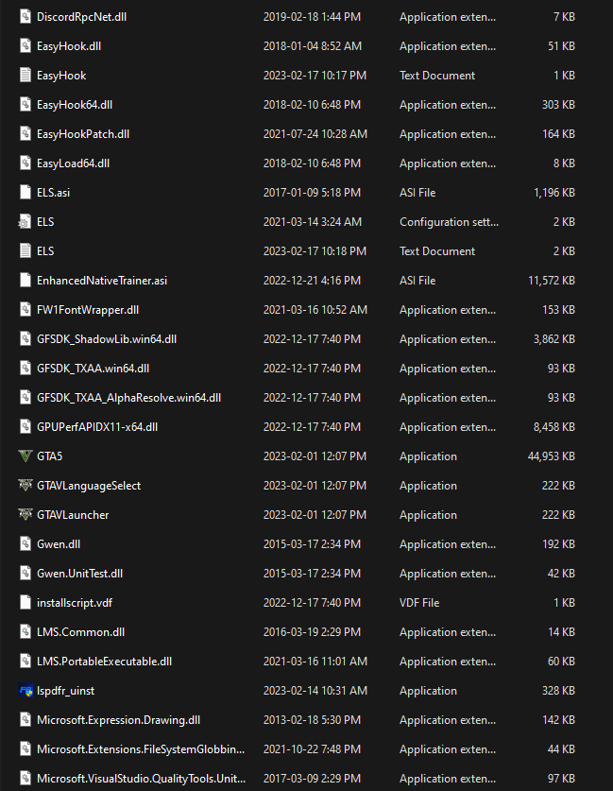The height and width of the screenshot is (791, 613).
Task: Click the 1,196 KB size value
Action: (554, 192)
